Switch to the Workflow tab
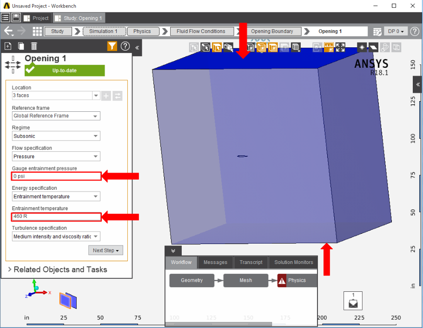This screenshot has height=328, width=423. 181,262
